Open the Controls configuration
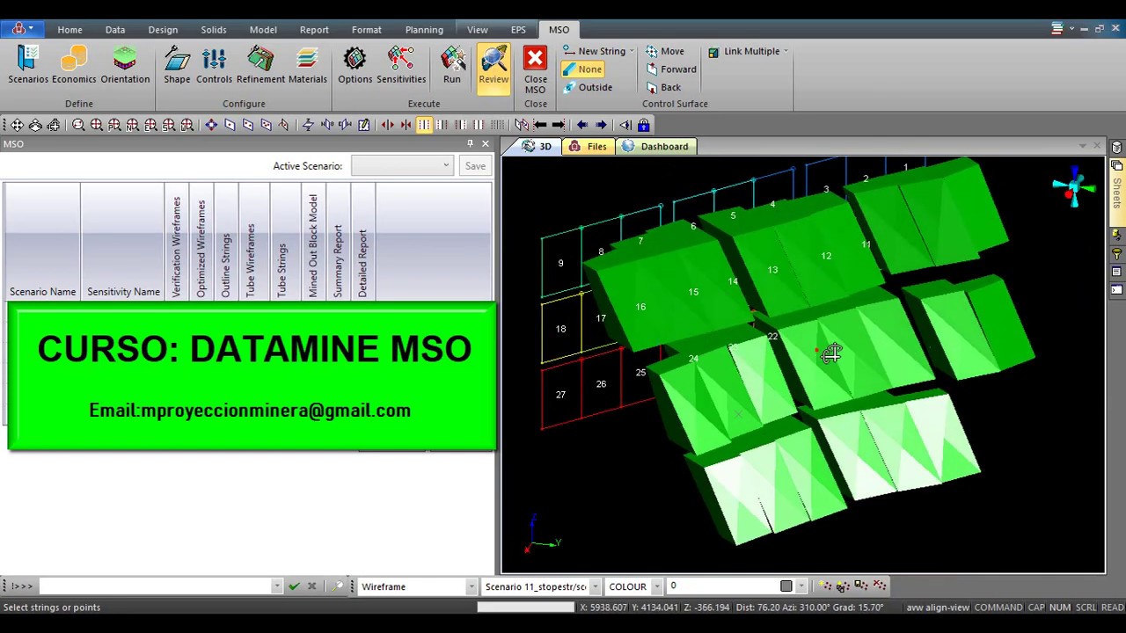Screen dimensions: 1126x633 coord(214,66)
